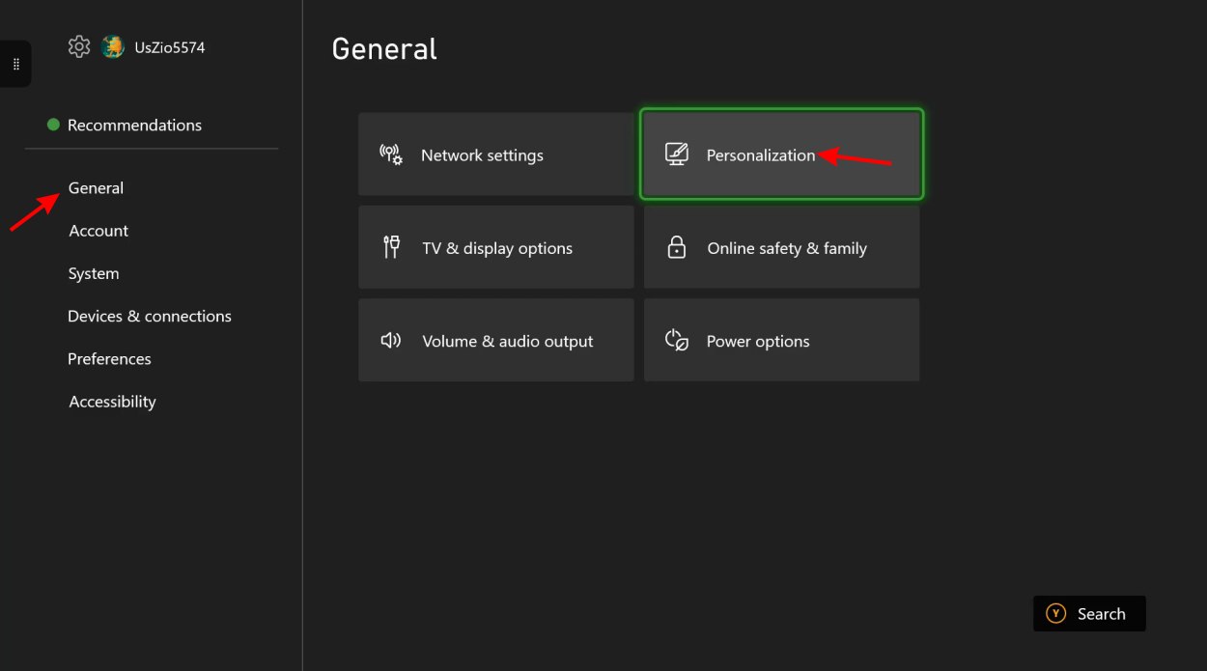Click the Network settings antenna icon

(x=391, y=154)
